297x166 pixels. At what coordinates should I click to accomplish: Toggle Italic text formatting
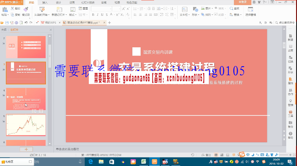pyautogui.click(x=97, y=15)
